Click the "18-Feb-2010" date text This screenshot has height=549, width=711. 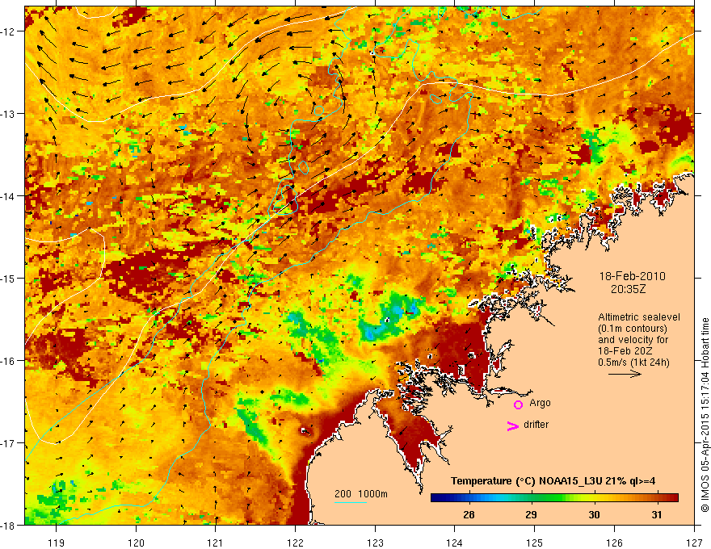pyautogui.click(x=632, y=276)
